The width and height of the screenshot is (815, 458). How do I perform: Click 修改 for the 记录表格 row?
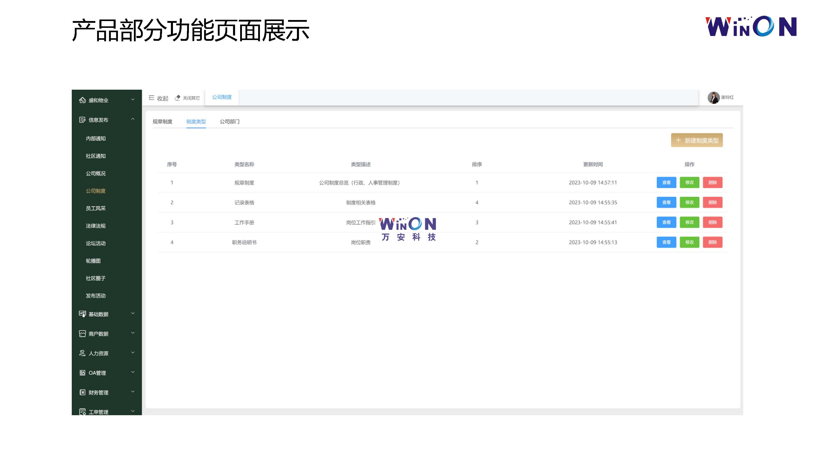click(689, 202)
